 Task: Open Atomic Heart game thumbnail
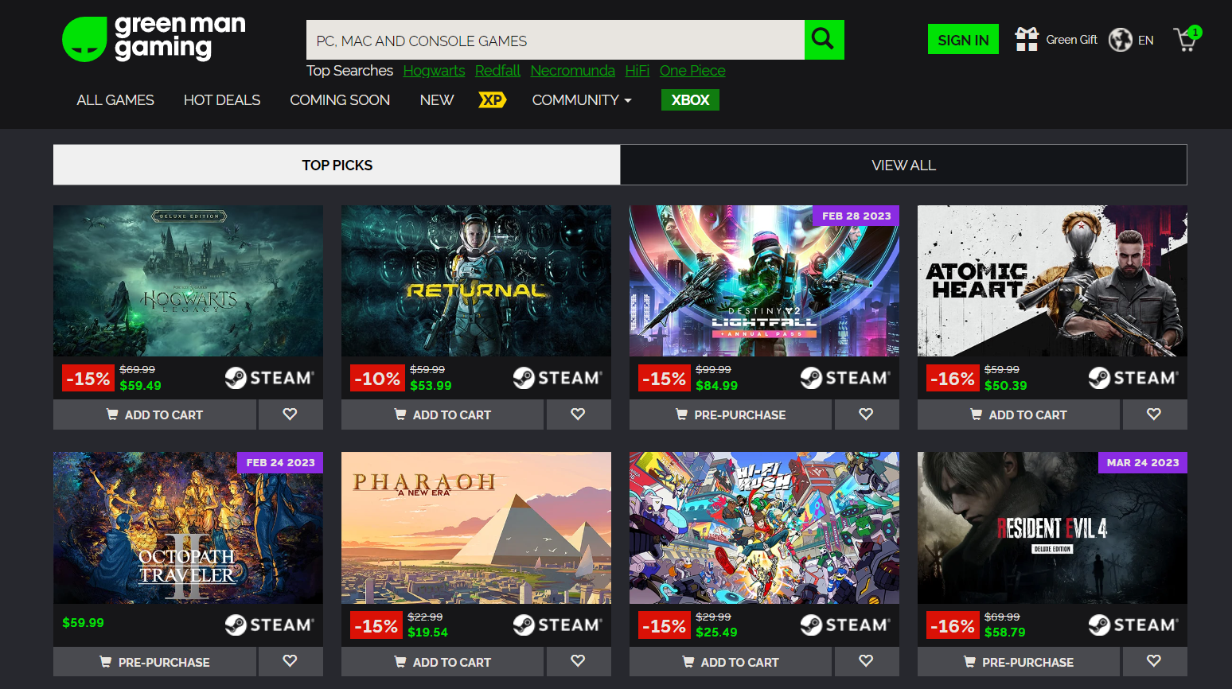[1053, 281]
